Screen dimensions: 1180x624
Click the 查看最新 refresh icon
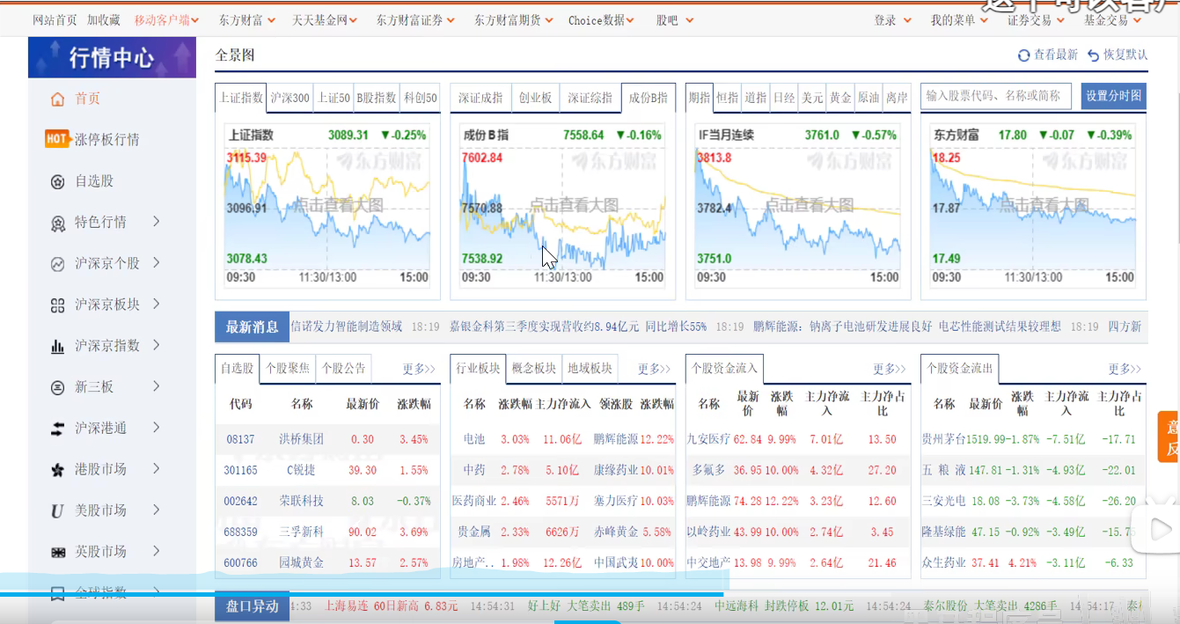tap(1023, 55)
